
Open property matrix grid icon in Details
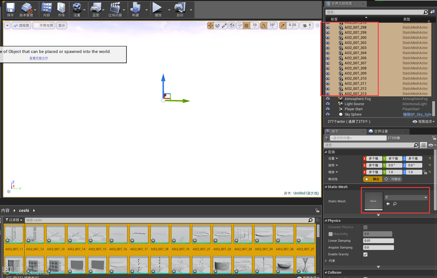[x=423, y=145]
